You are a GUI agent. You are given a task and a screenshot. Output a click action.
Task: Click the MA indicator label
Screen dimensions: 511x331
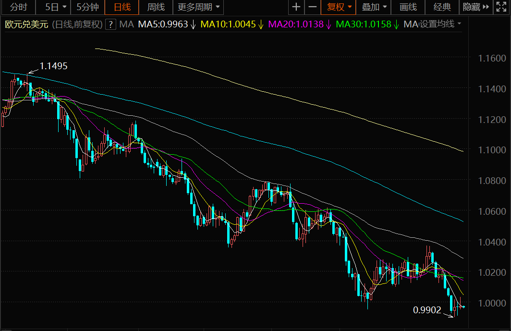pos(126,24)
